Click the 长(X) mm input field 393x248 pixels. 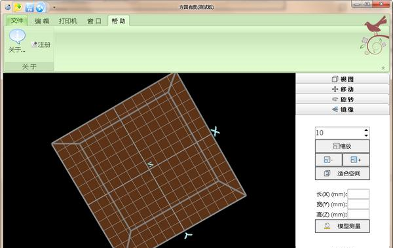point(358,194)
